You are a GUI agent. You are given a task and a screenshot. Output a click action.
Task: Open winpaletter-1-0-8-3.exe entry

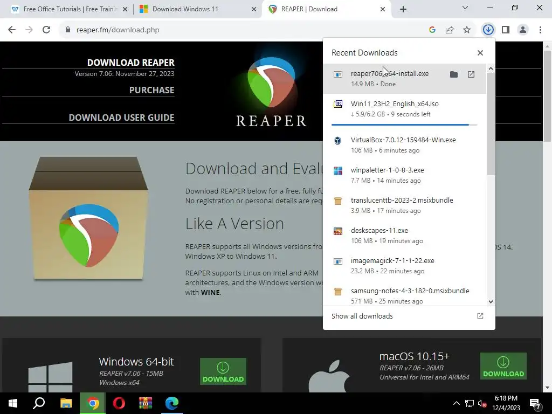coord(404,175)
